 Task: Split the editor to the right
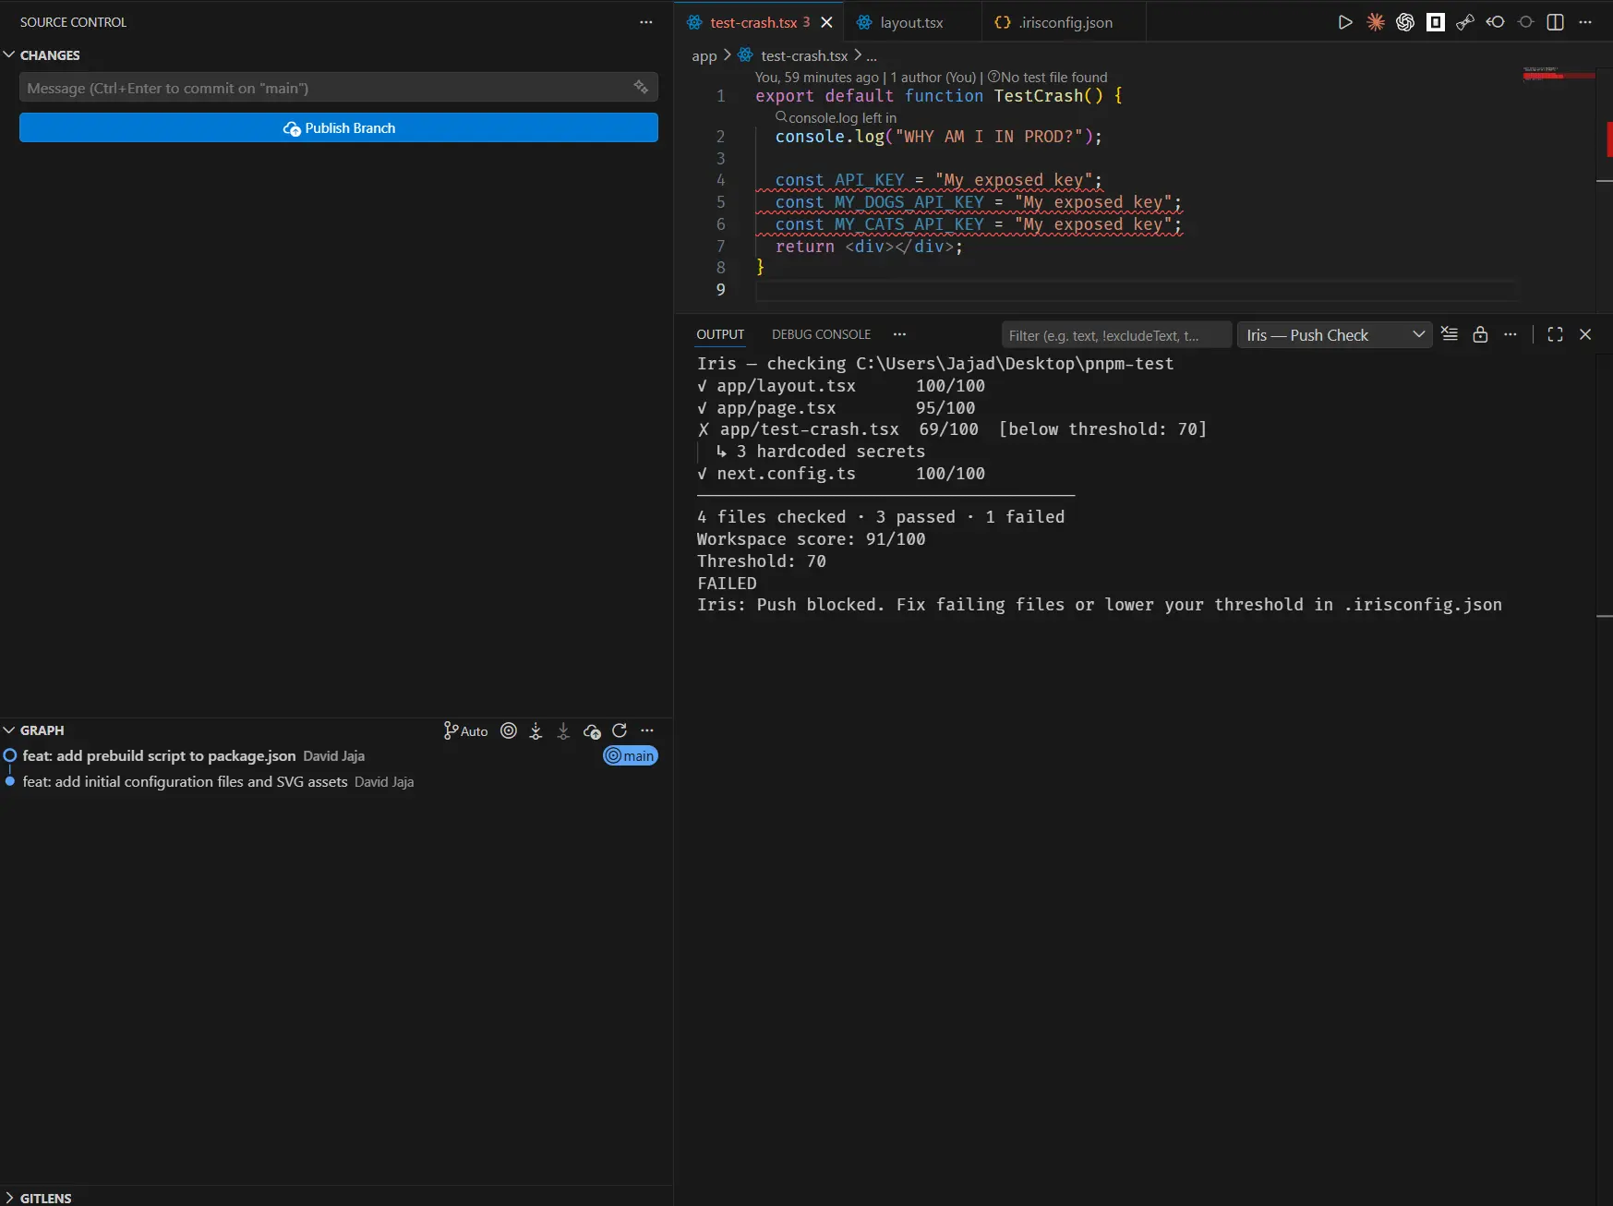[x=1556, y=22]
